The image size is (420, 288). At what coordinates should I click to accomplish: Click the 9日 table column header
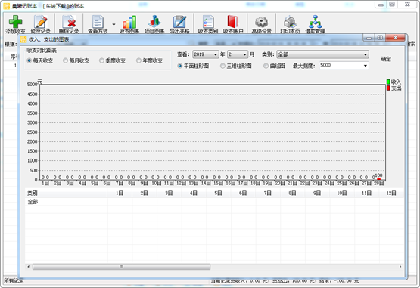[317, 193]
